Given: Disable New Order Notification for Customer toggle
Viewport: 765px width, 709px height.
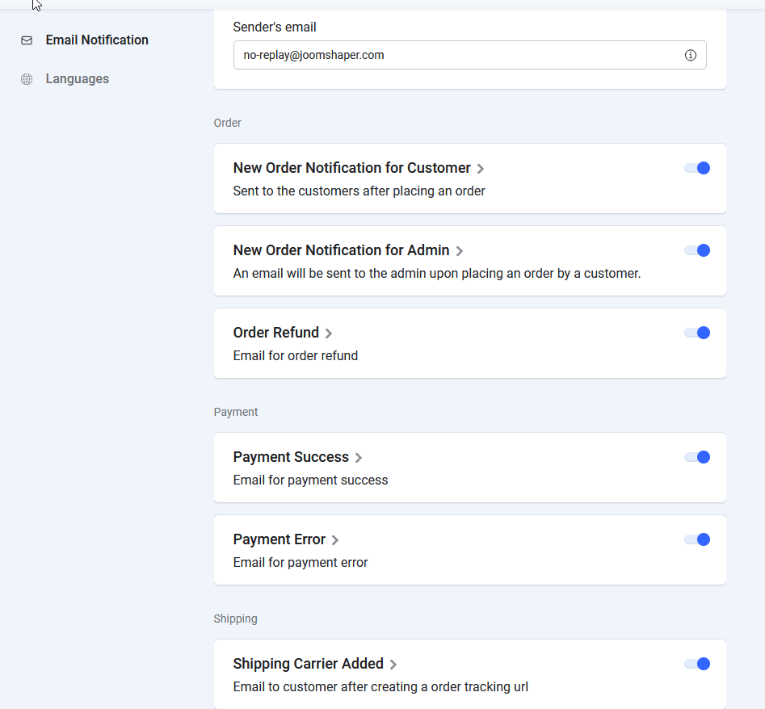Looking at the screenshot, I should (x=696, y=168).
